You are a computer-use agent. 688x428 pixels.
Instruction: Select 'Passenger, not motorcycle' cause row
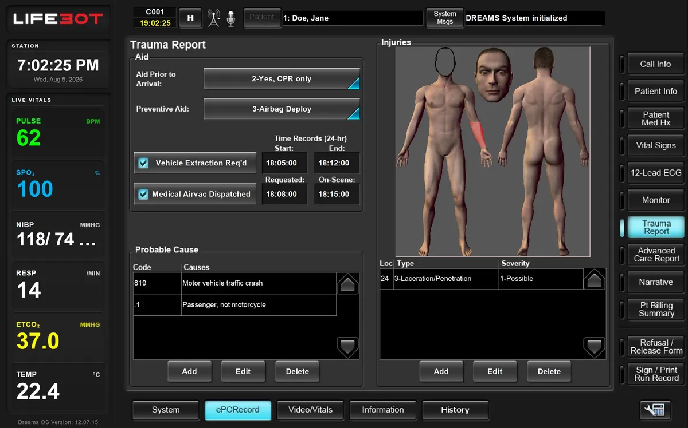(234, 305)
